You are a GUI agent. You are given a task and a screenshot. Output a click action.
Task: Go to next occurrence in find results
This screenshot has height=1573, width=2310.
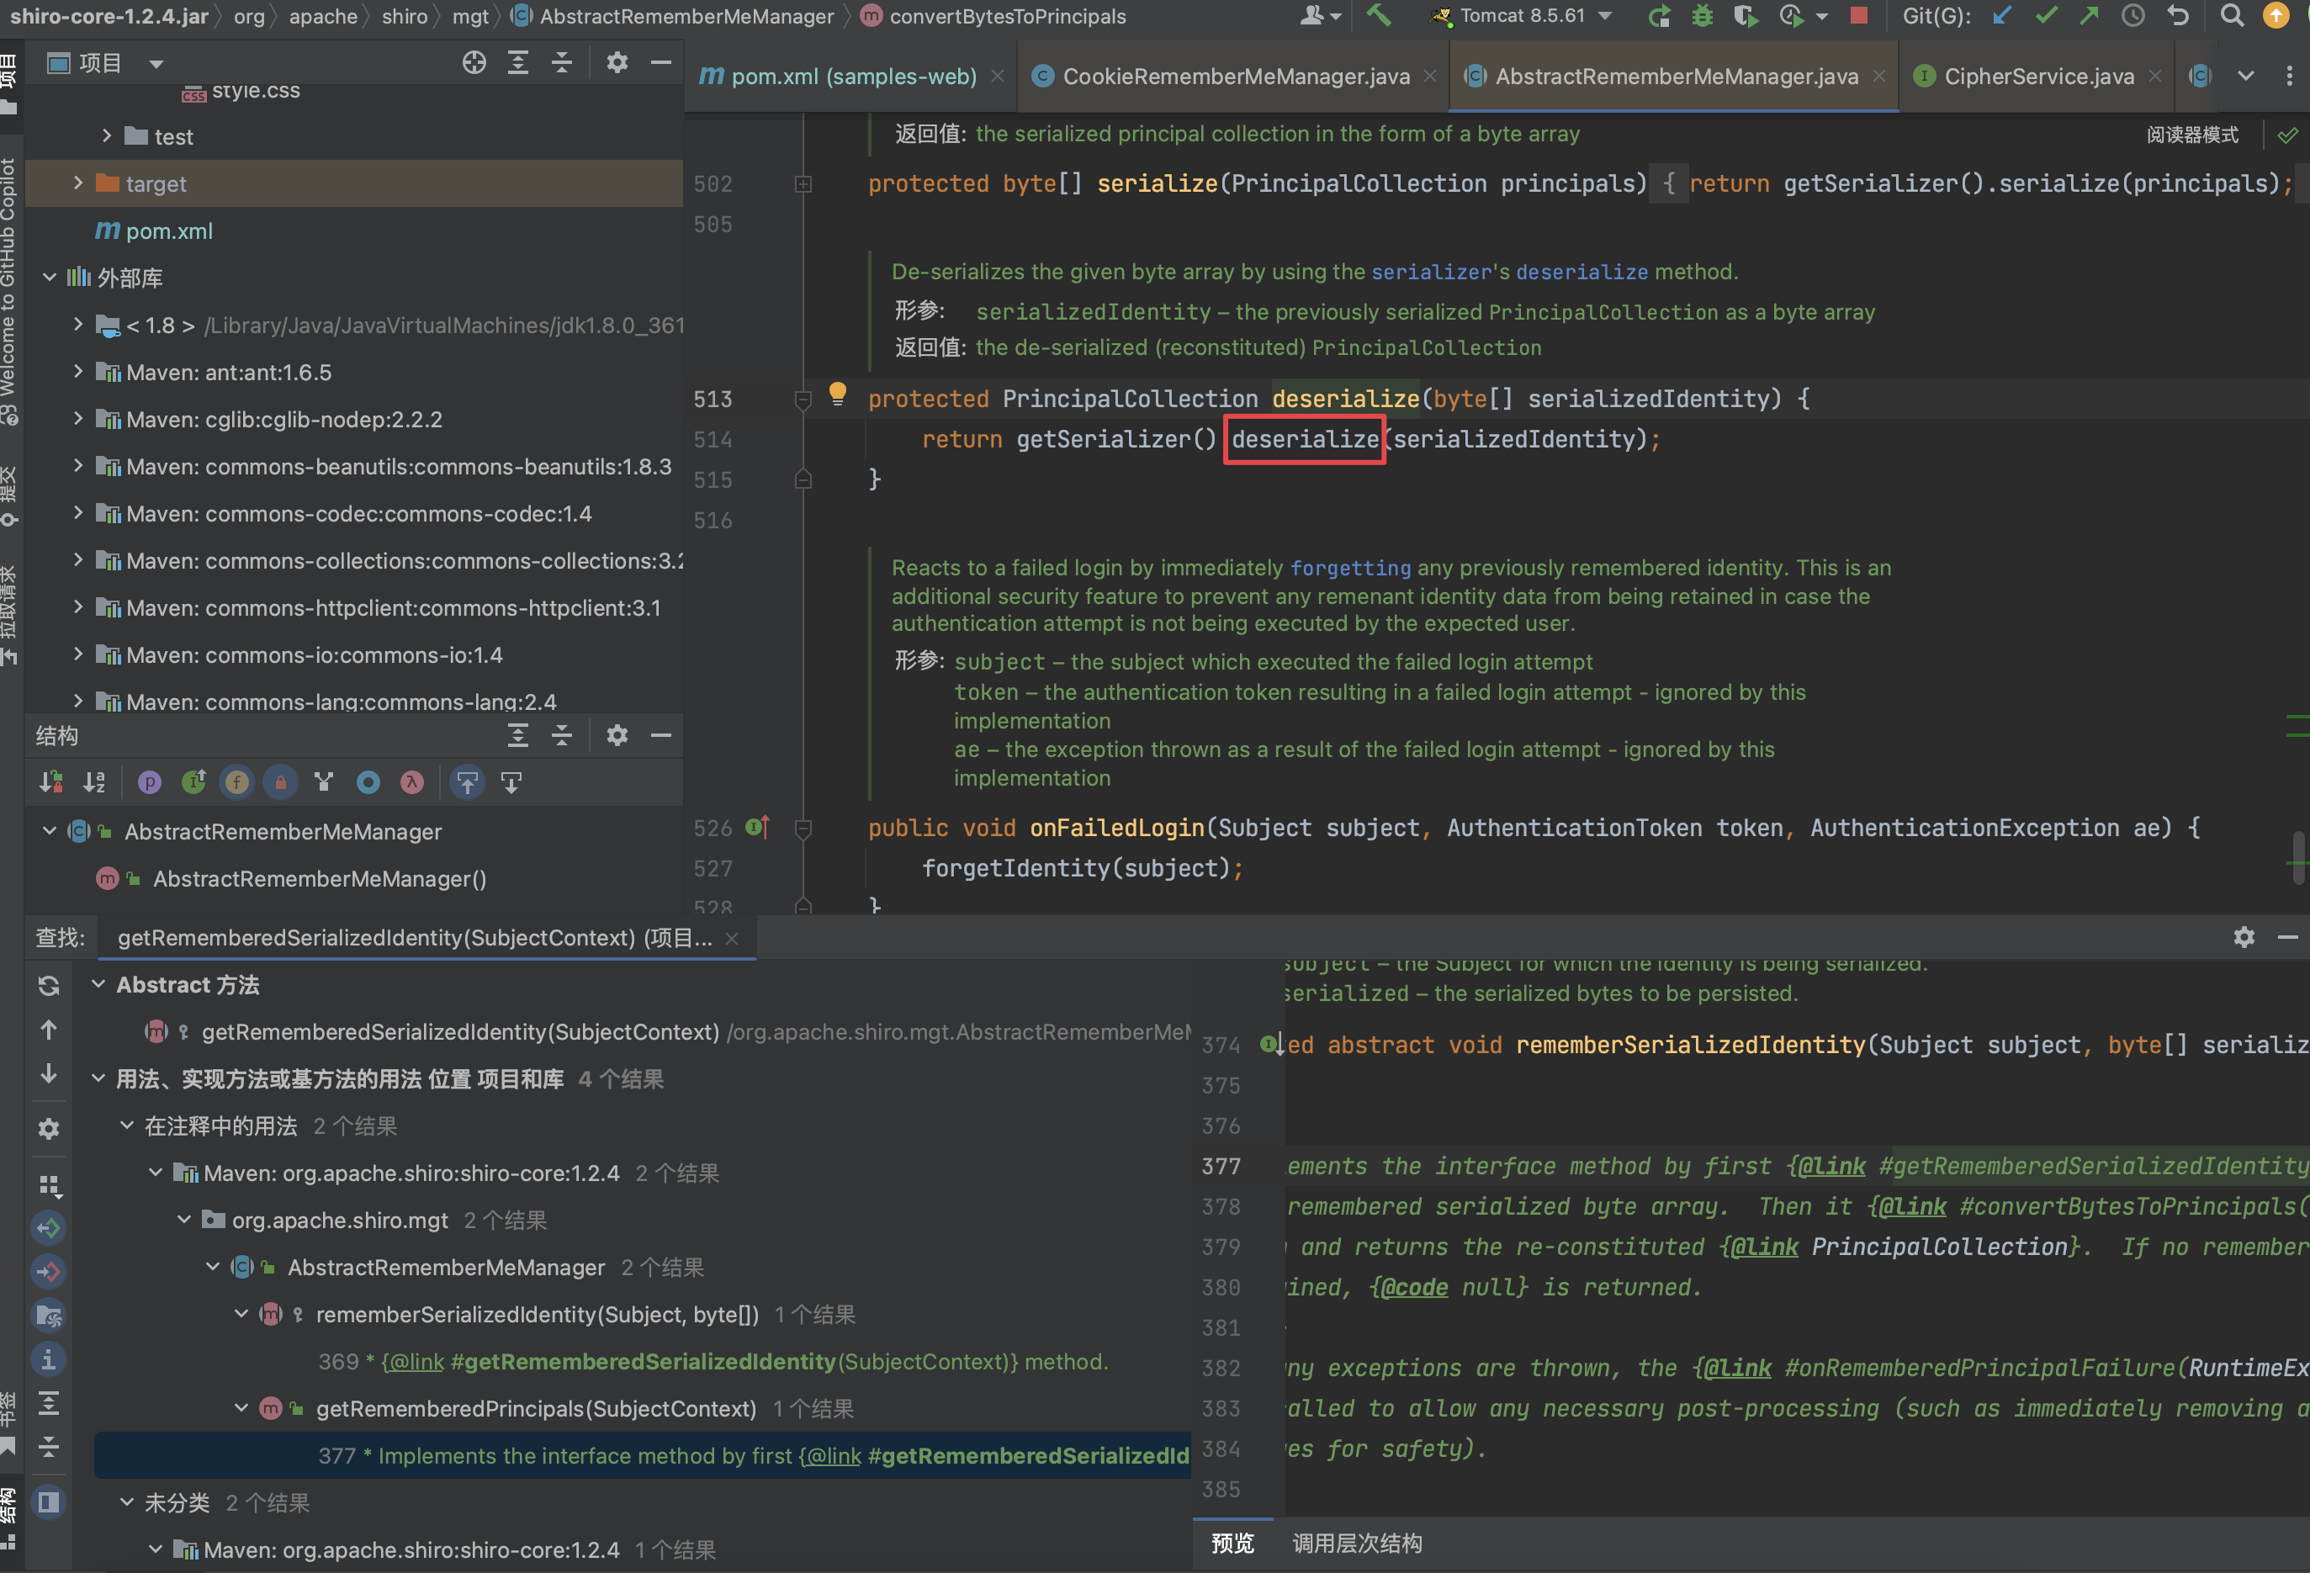pos(49,1074)
